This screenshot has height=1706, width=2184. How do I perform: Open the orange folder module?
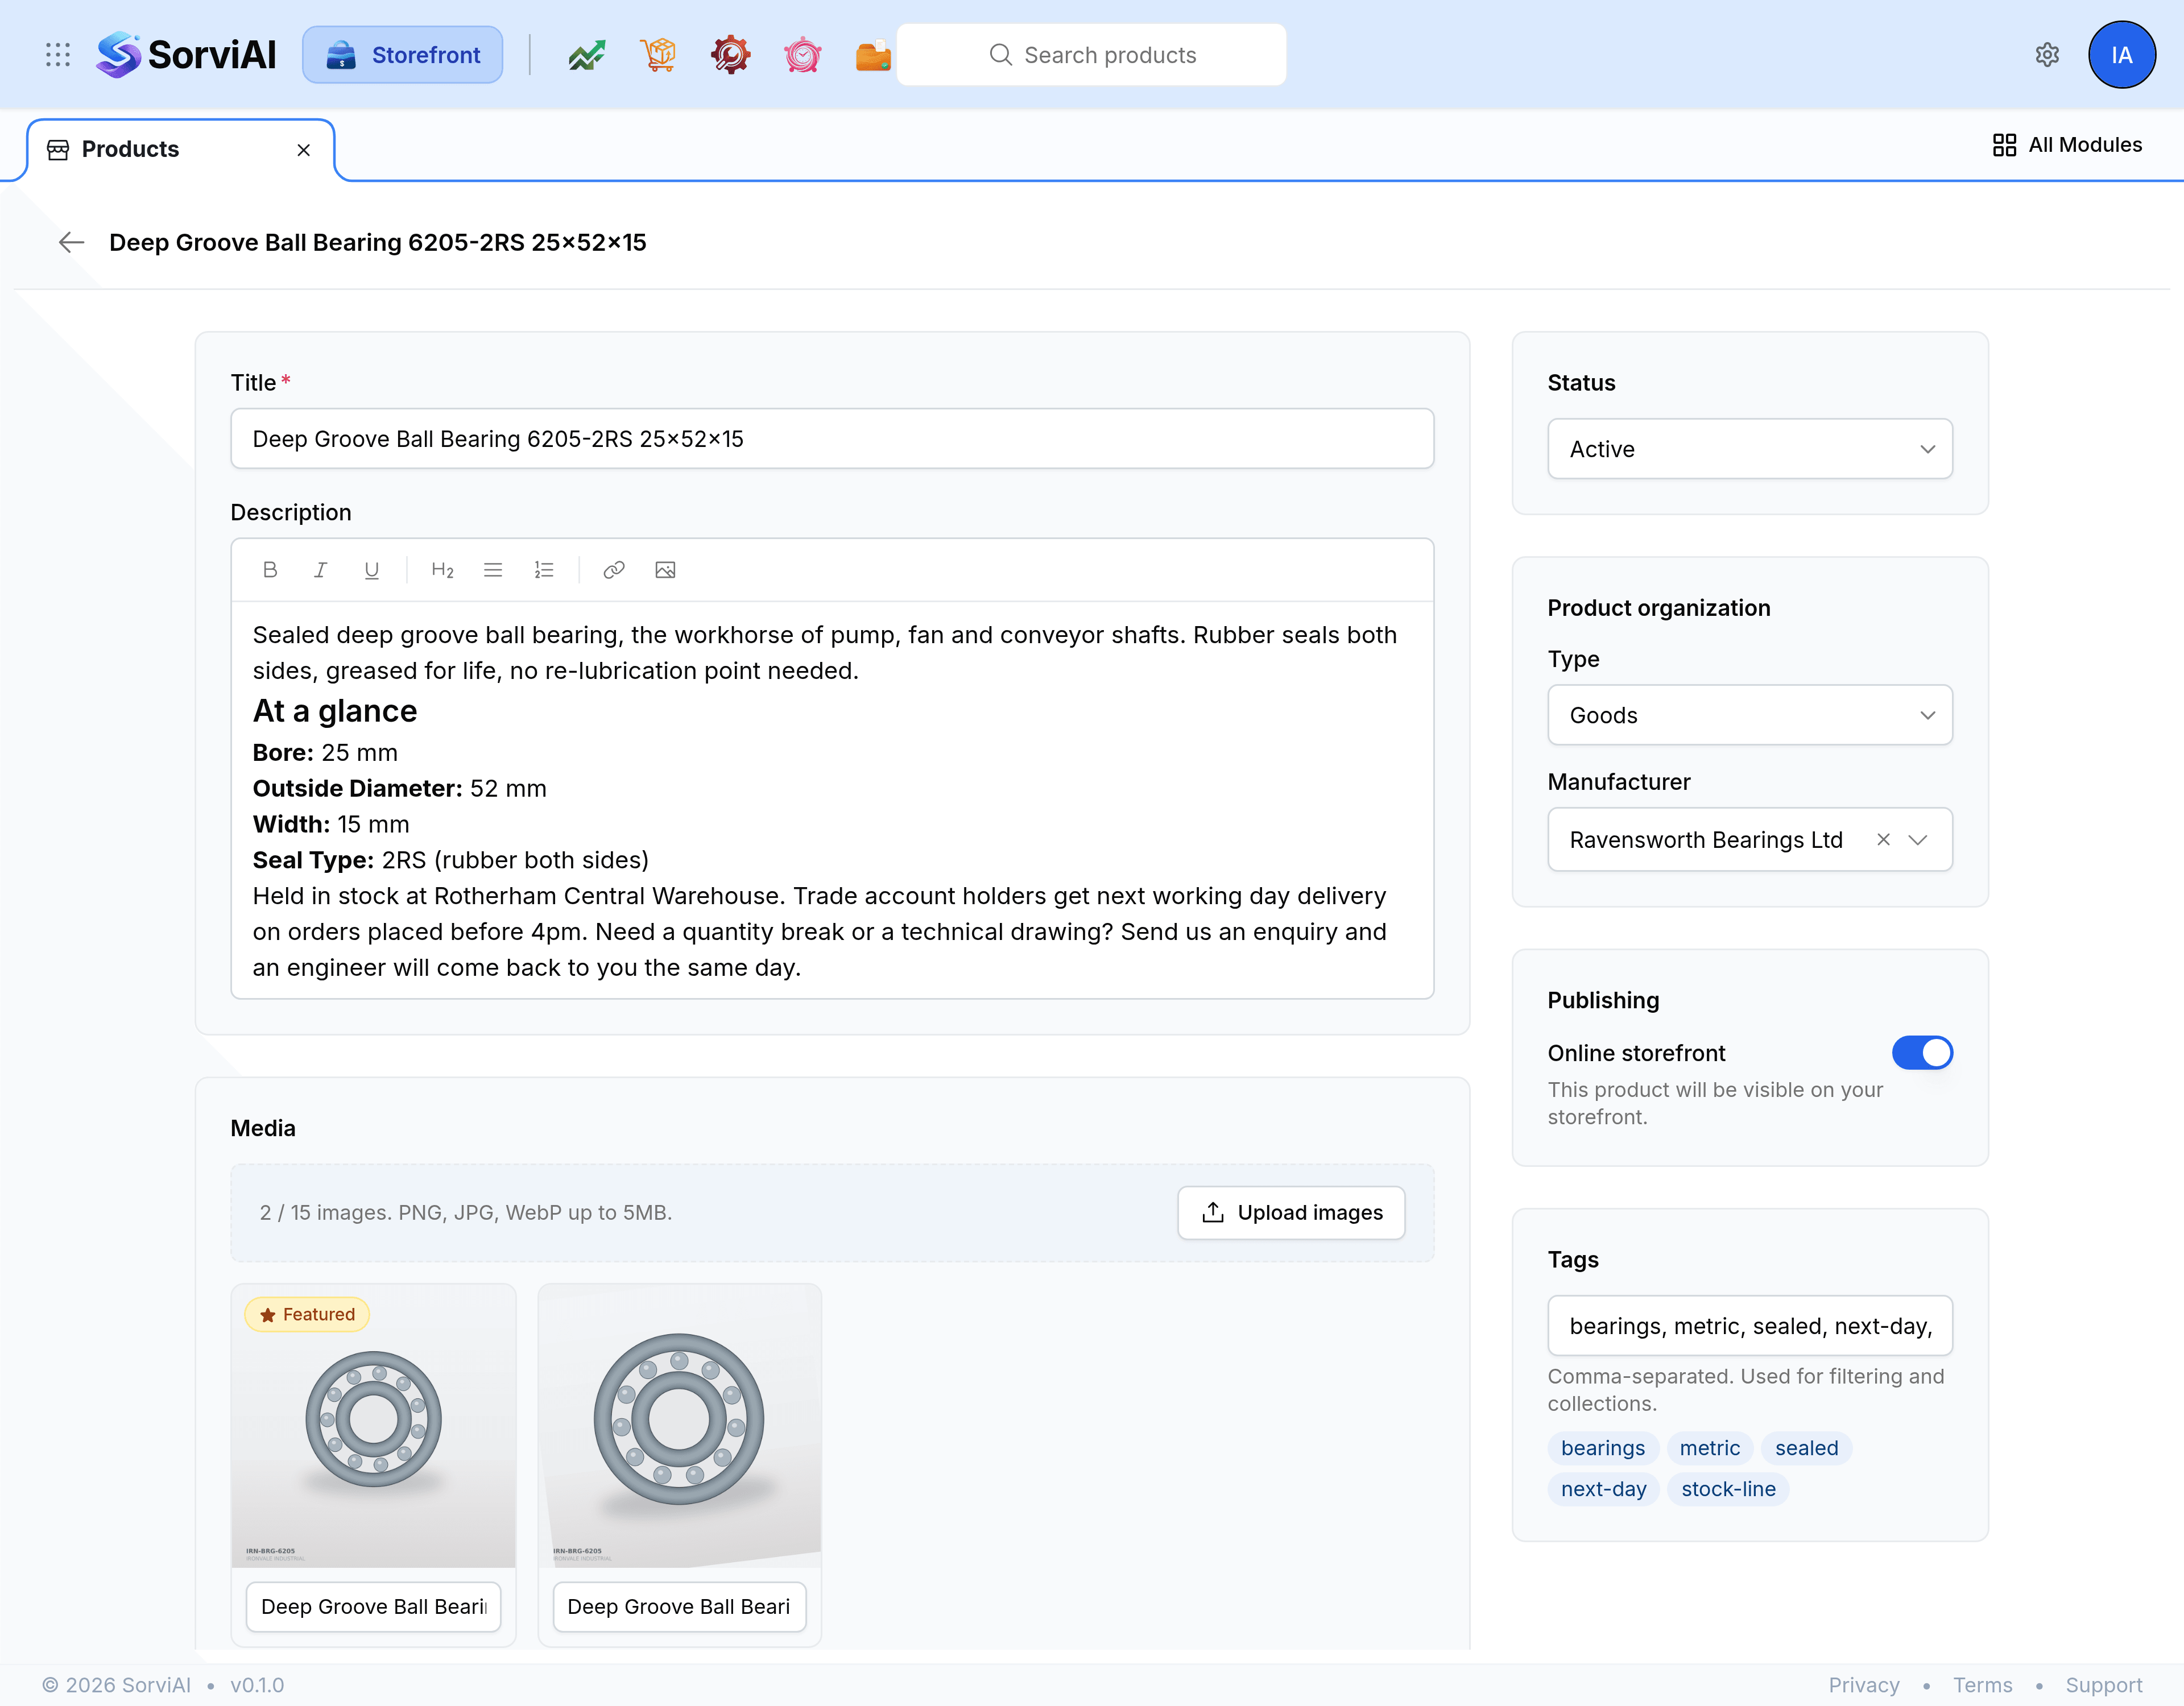873,55
